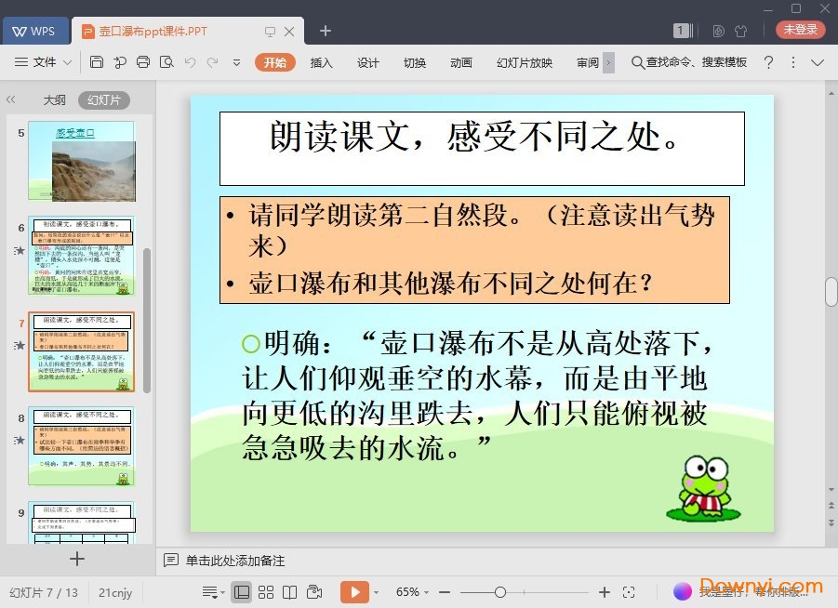This screenshot has width=838, height=608.
Task: Click the notes icon beside 单击此处添加备注
Action: point(171,560)
